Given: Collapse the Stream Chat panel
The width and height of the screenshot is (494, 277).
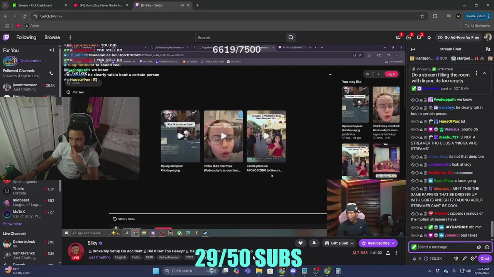Looking at the screenshot, I should 413,49.
